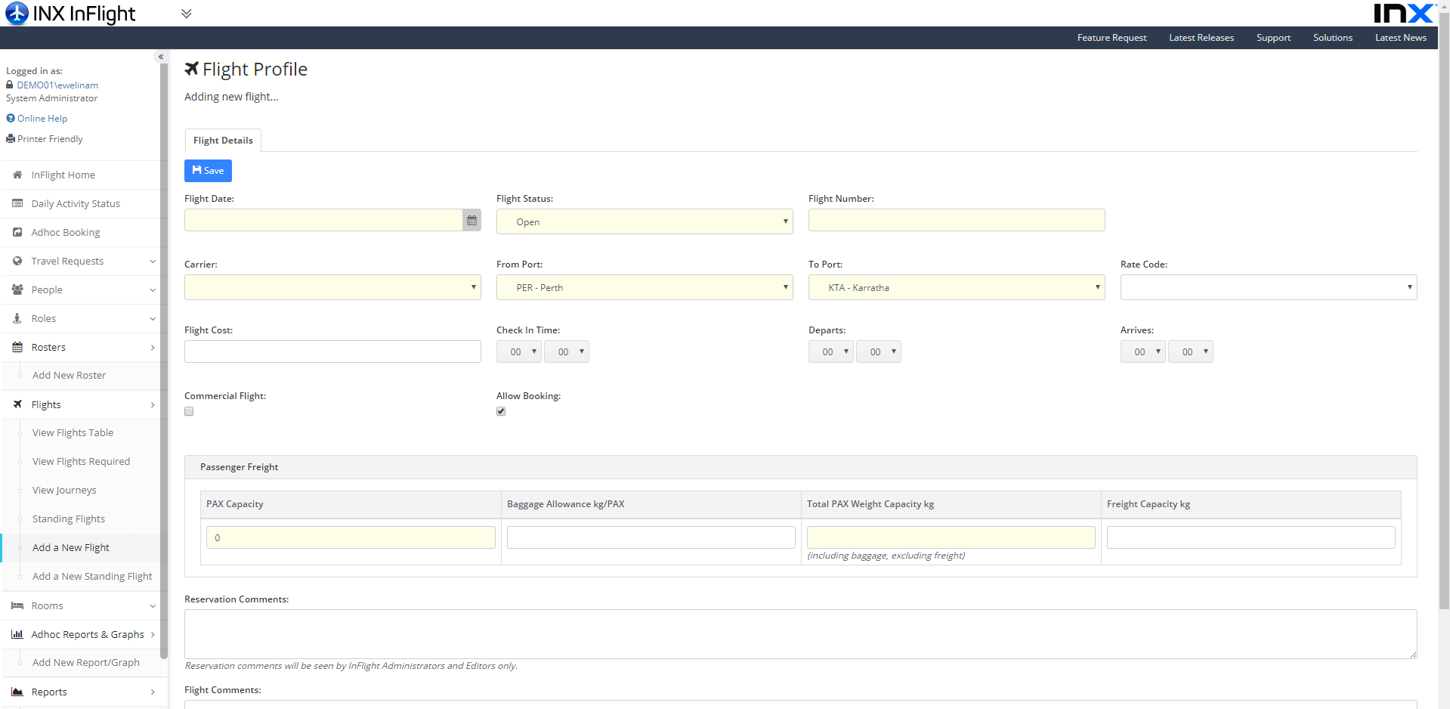Collapse the sidebar using the chevron arrow

point(161,56)
